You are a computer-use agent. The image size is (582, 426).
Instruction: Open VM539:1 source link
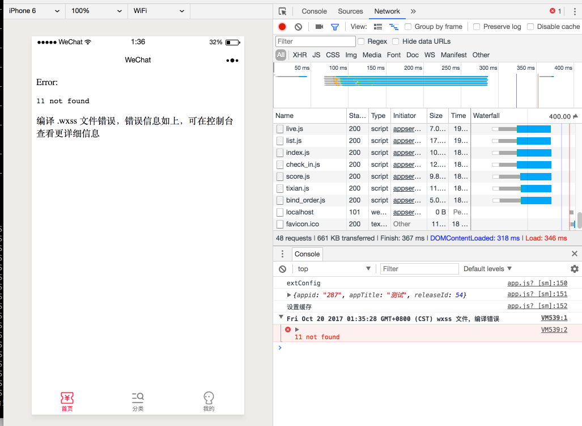coord(554,318)
